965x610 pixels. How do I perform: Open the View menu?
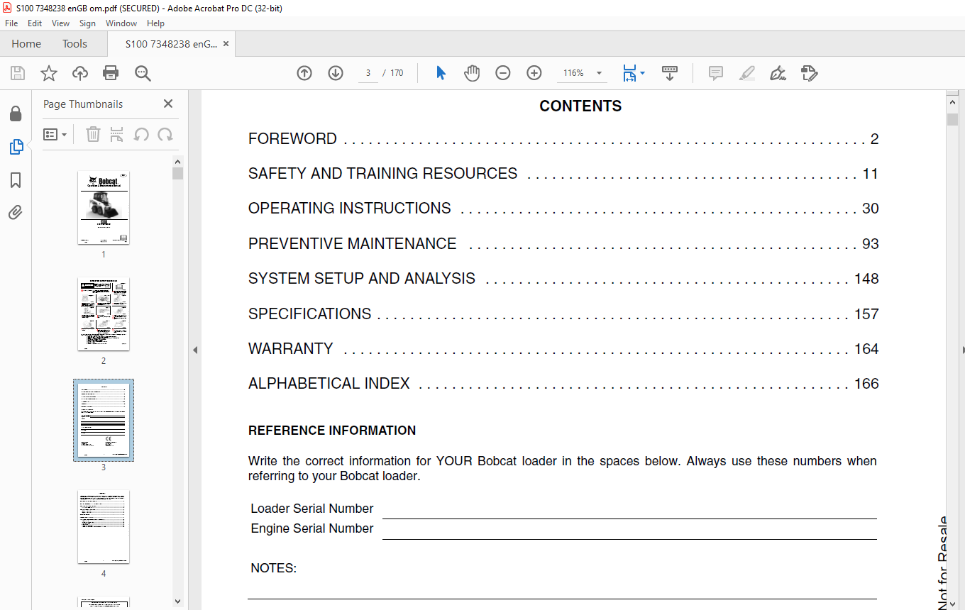point(61,23)
